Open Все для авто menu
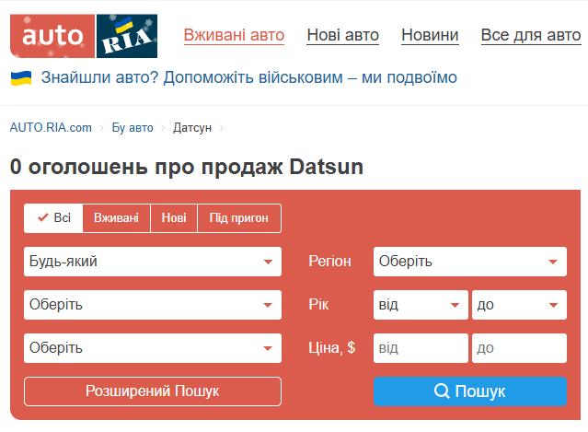Viewport: 588px width, 432px height. 530,36
